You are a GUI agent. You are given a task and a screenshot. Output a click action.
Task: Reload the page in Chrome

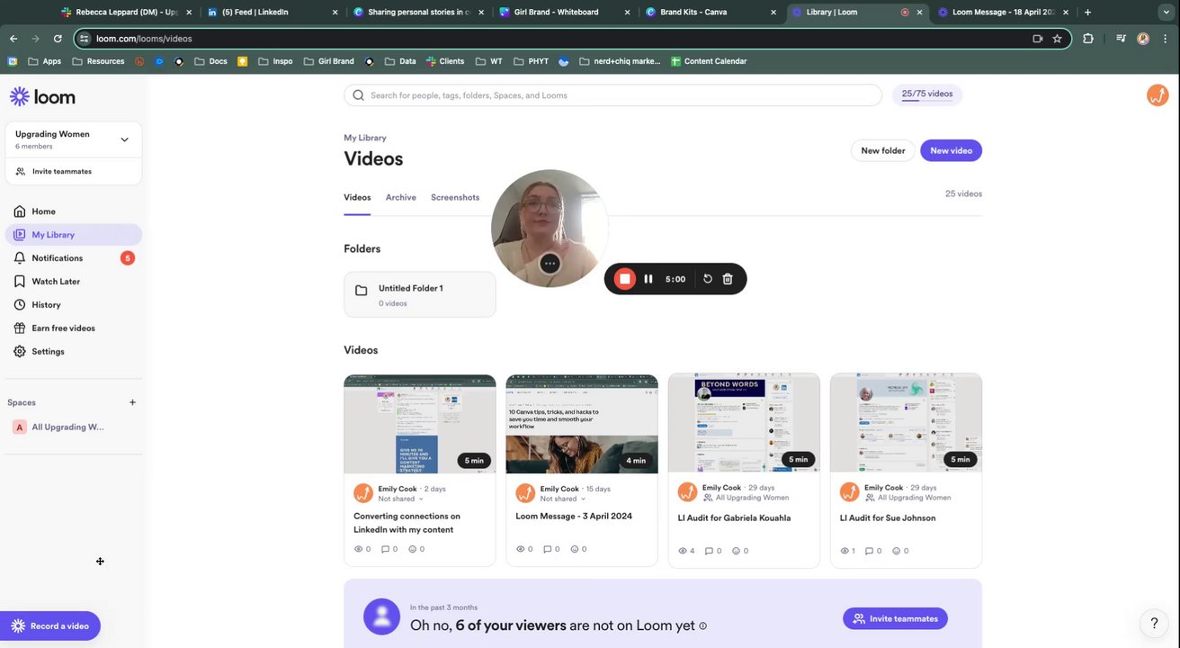pyautogui.click(x=58, y=39)
